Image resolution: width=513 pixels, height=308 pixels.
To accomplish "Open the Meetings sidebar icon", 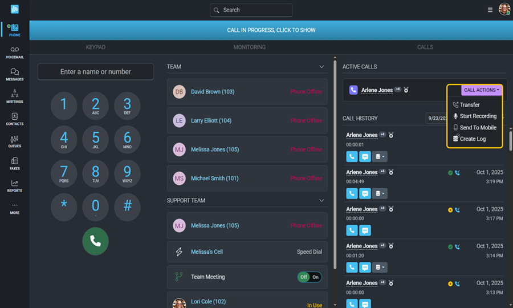I will (x=15, y=96).
